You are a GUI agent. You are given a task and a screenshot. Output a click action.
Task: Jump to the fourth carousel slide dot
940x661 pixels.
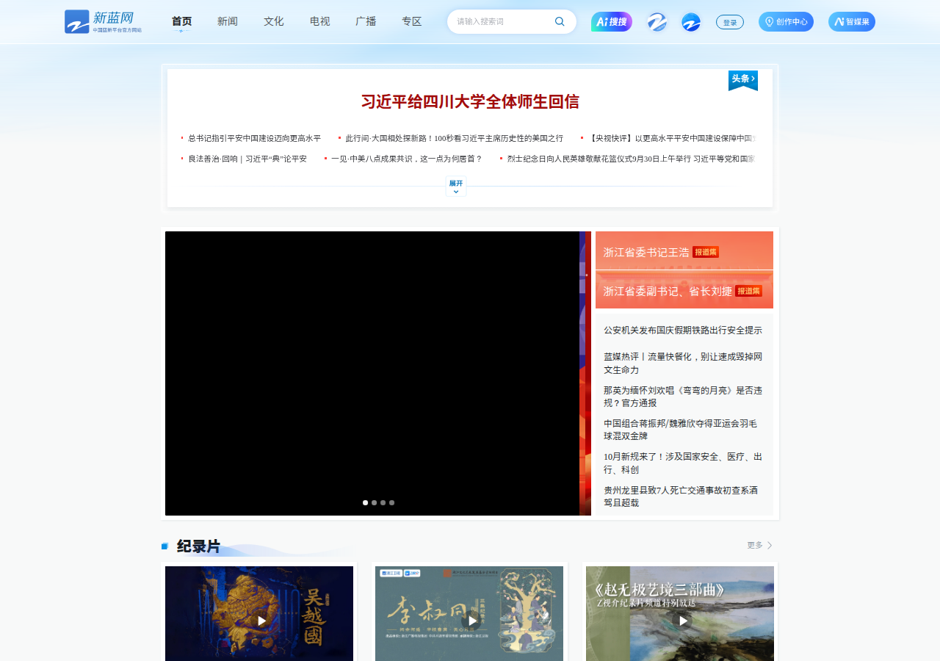(392, 502)
